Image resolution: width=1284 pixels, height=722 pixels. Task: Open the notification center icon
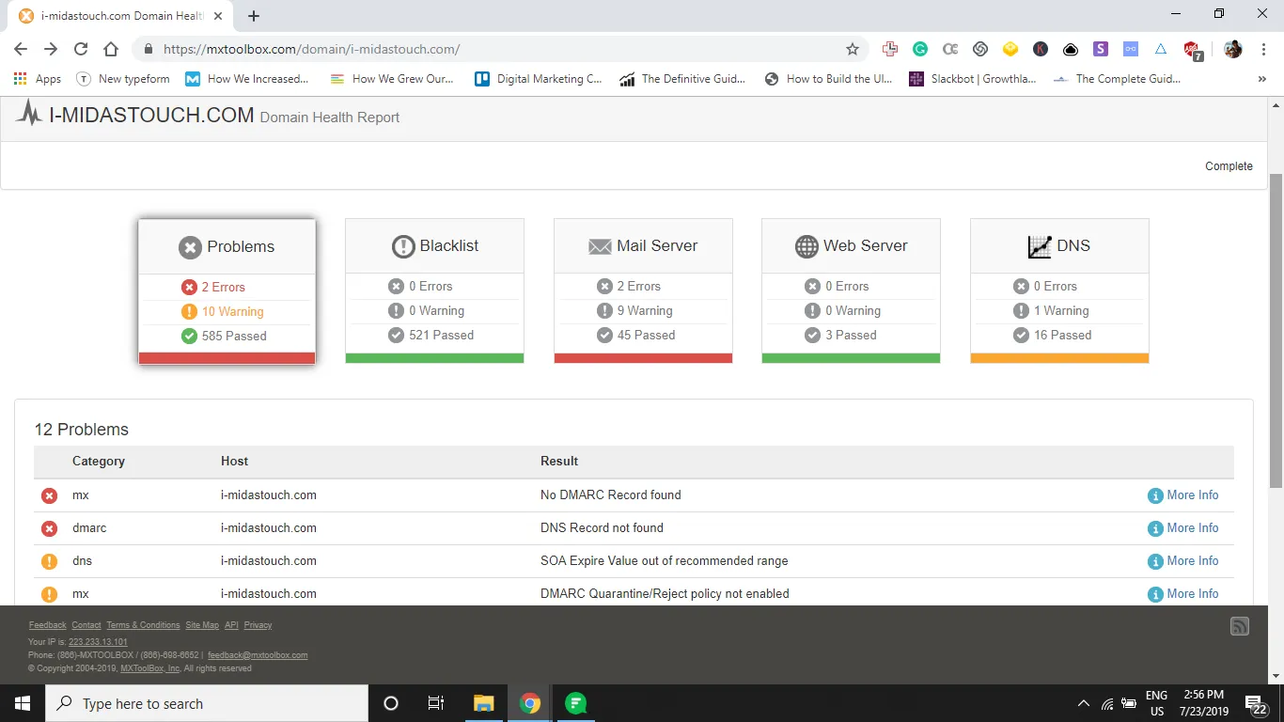click(x=1256, y=704)
